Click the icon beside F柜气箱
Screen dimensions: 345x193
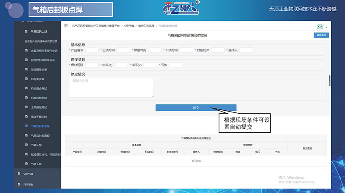coord(19,184)
